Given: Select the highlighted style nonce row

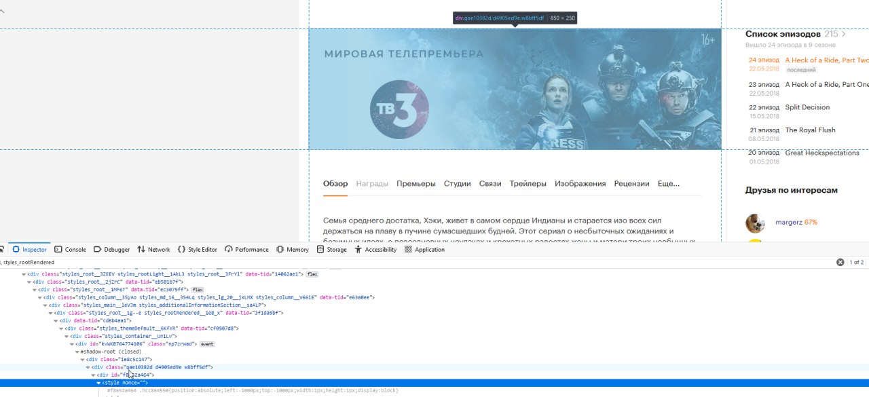Looking at the screenshot, I should point(434,383).
